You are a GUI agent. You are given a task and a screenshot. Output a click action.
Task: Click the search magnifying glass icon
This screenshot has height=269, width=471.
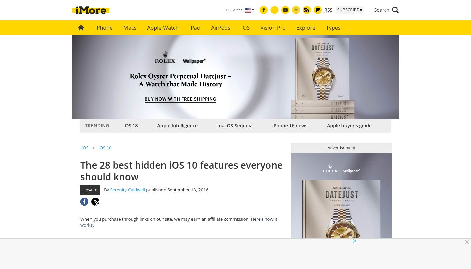click(395, 10)
